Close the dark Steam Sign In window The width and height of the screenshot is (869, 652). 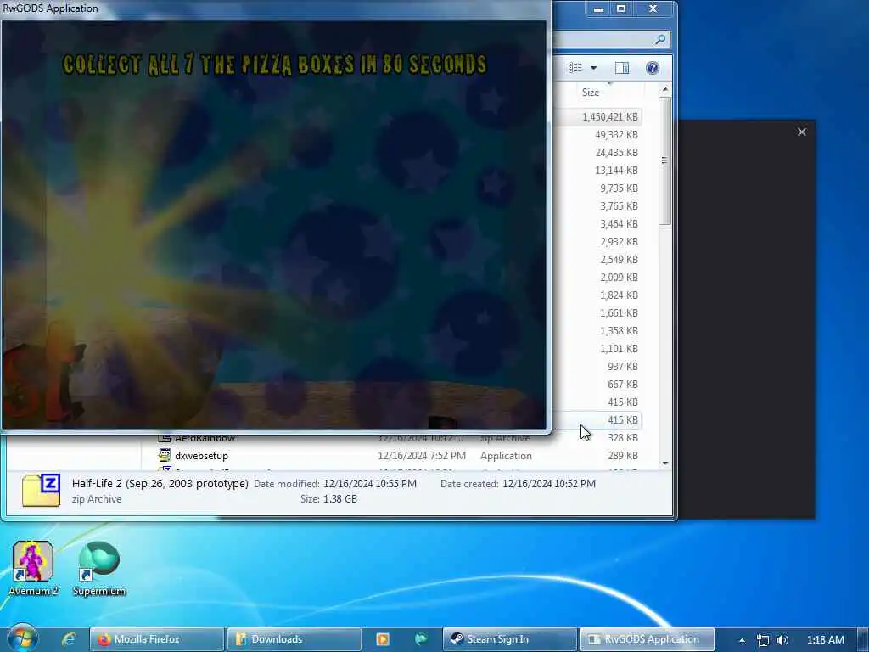[801, 132]
